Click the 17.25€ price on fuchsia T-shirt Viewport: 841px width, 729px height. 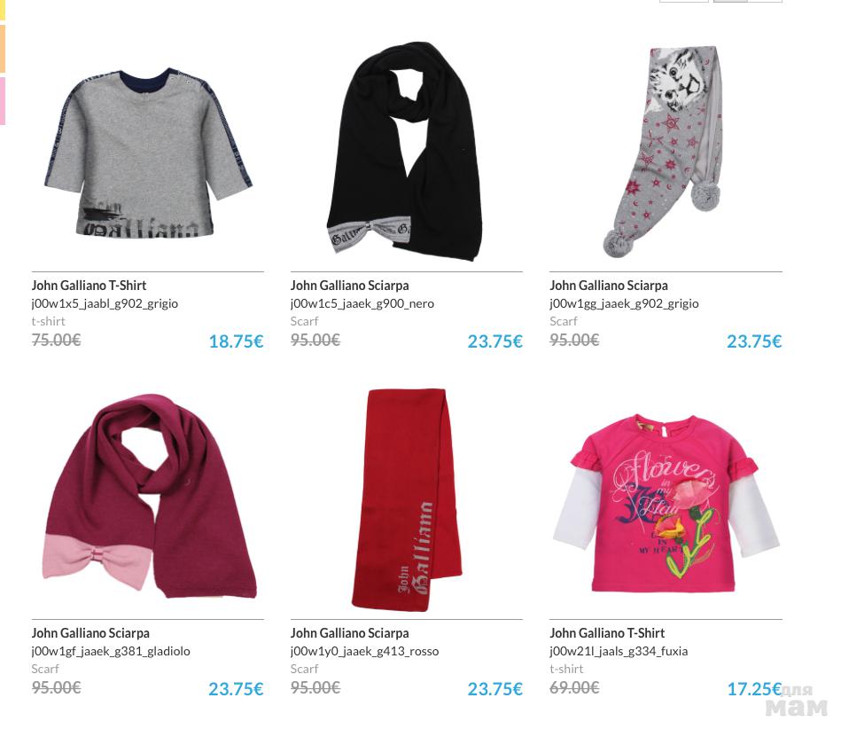[754, 689]
